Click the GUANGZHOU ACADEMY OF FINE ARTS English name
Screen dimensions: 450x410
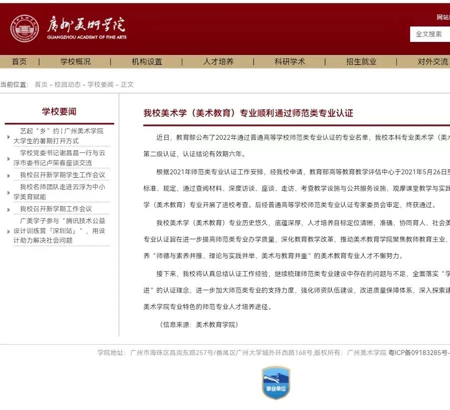(87, 37)
